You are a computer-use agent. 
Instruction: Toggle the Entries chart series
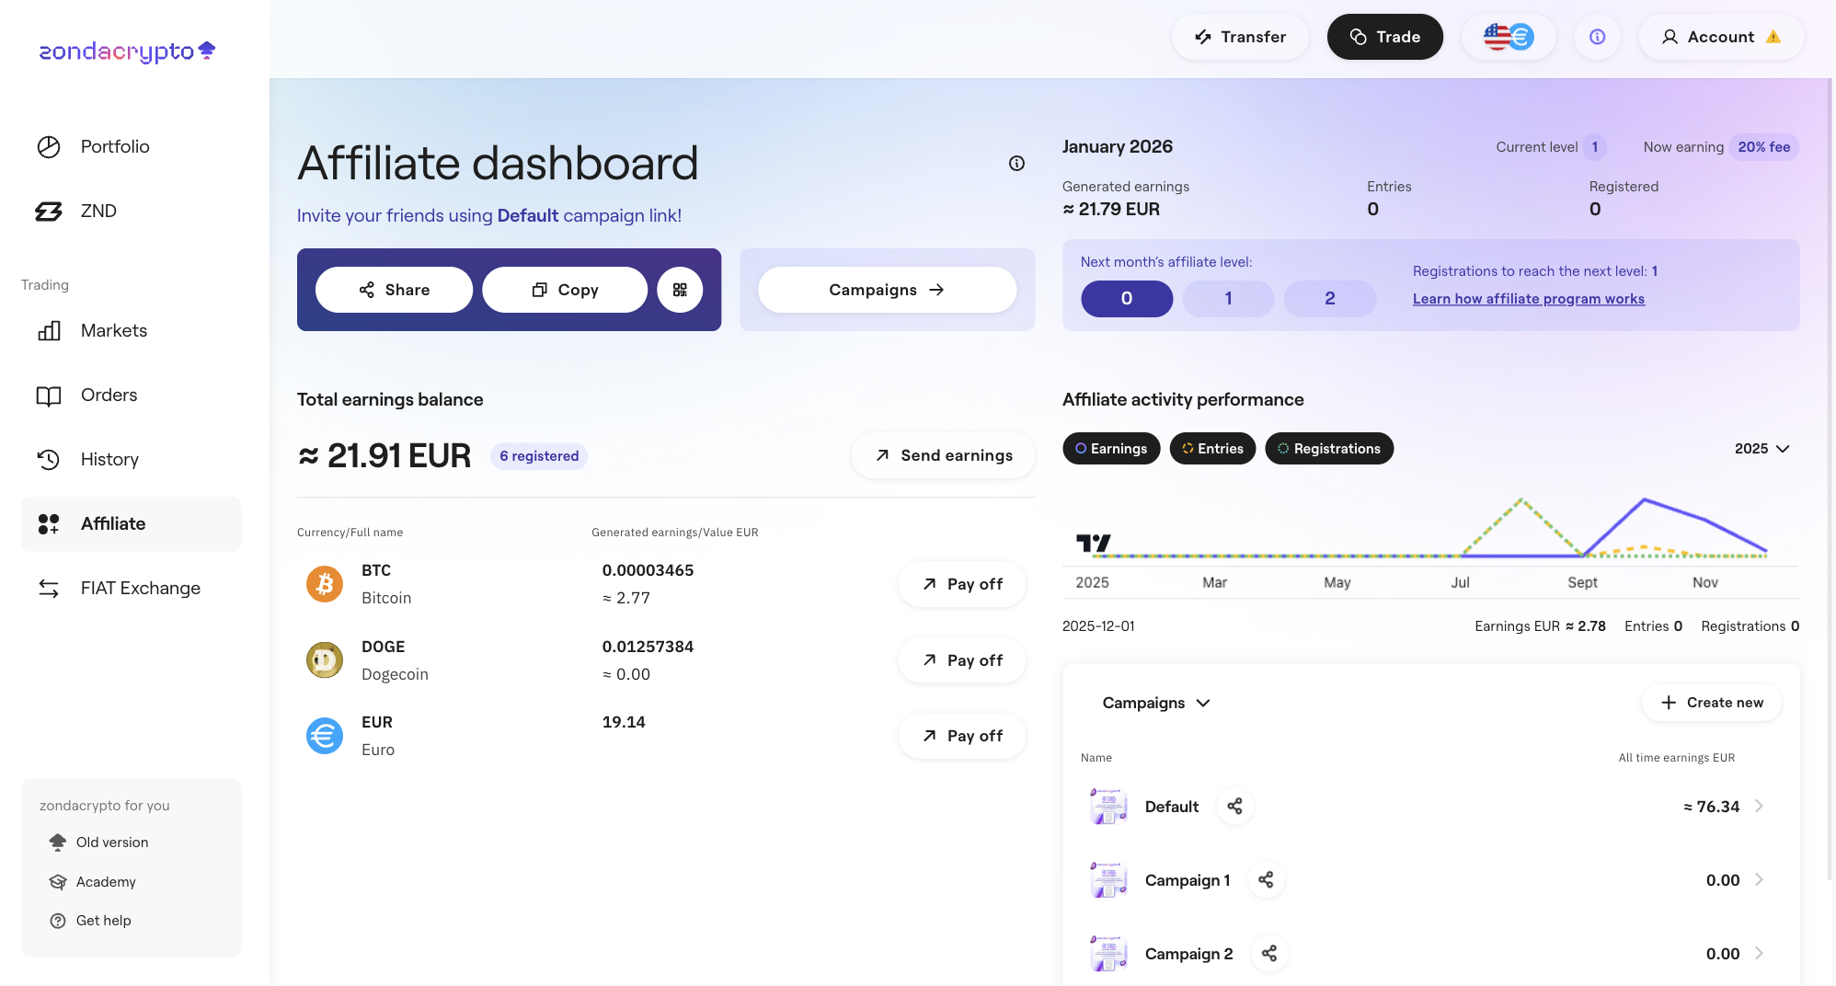(x=1212, y=449)
